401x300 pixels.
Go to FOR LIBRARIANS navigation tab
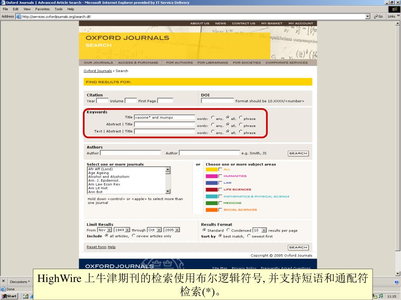pos(213,62)
